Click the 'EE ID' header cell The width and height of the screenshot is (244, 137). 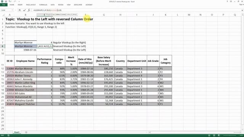(x=10, y=61)
